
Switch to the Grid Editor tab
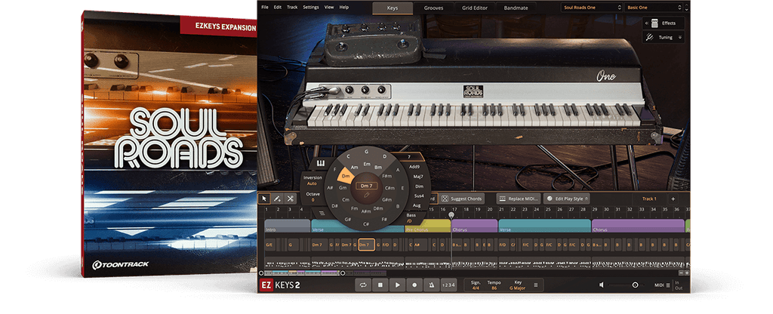(473, 8)
